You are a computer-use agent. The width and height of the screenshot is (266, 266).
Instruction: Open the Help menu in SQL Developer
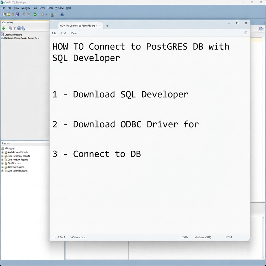coord(68,8)
